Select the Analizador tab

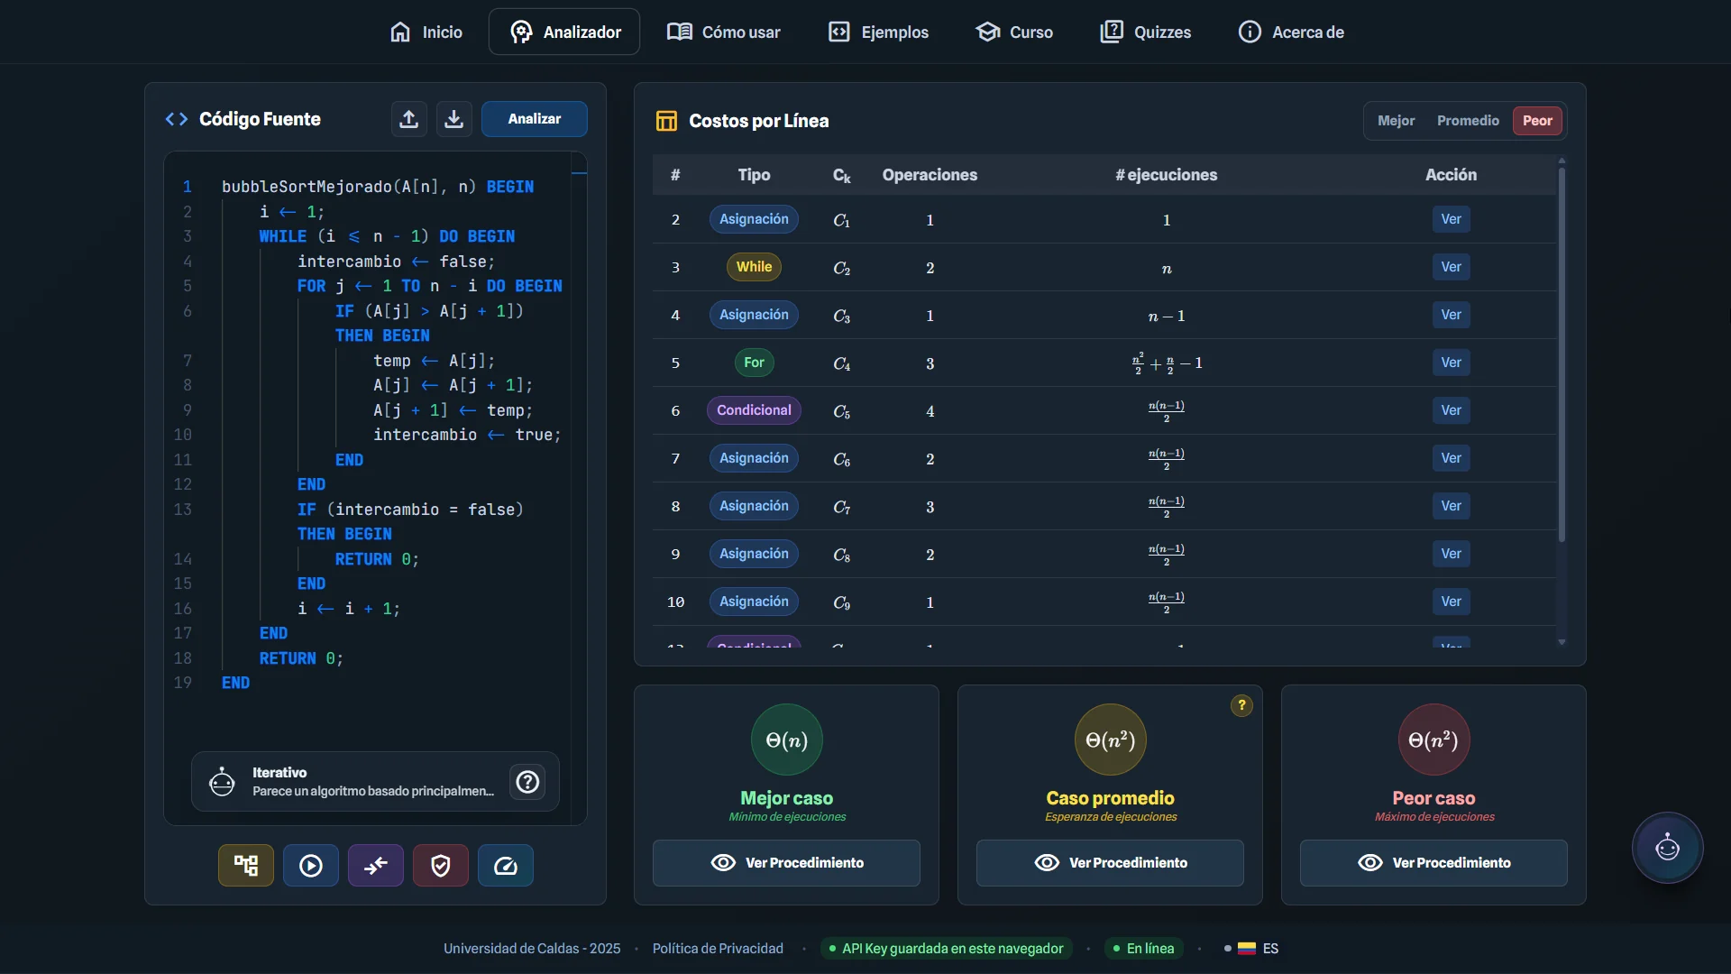564,32
